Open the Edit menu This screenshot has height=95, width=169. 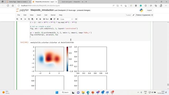click(x=25, y=15)
